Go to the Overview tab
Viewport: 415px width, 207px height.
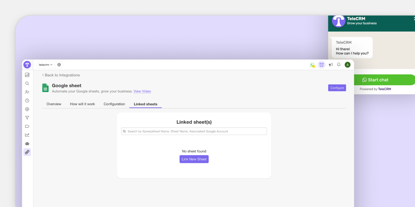click(x=54, y=104)
